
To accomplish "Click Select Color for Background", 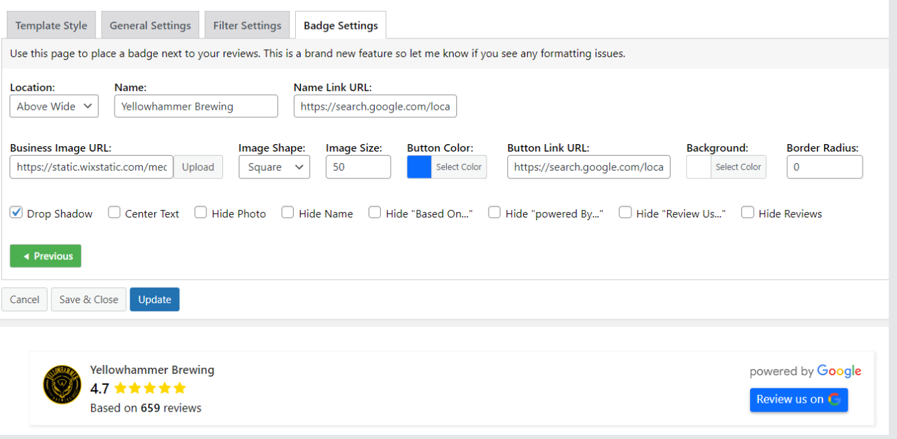I will pyautogui.click(x=738, y=167).
